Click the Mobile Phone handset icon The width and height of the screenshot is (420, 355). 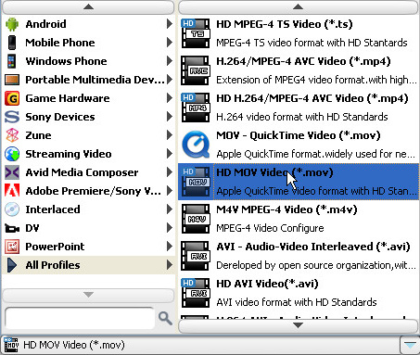(12, 43)
